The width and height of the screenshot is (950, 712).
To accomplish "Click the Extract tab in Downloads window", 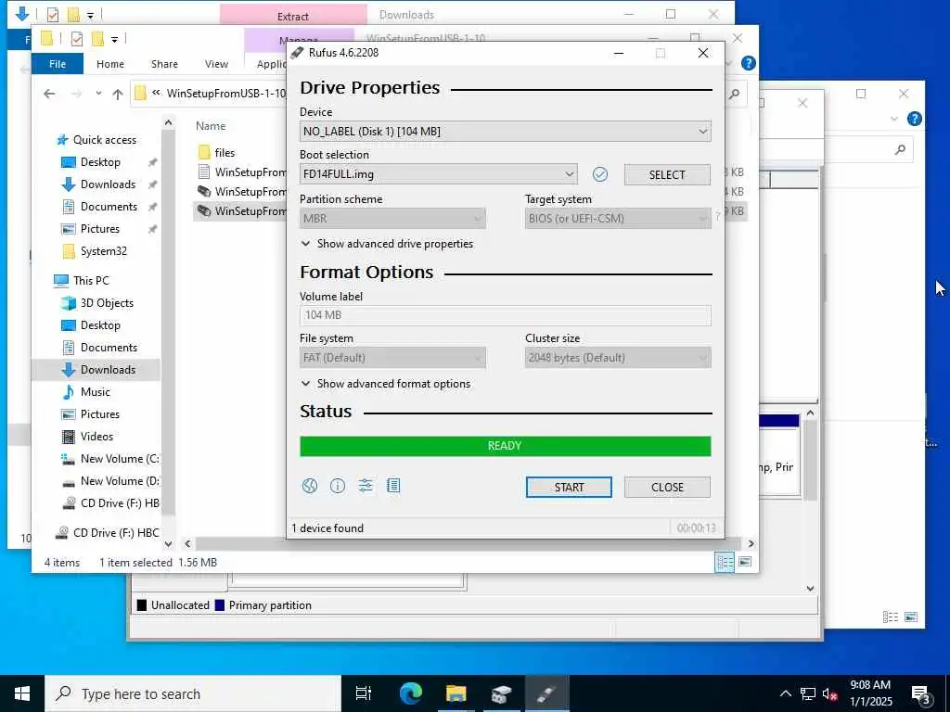I will (x=293, y=15).
